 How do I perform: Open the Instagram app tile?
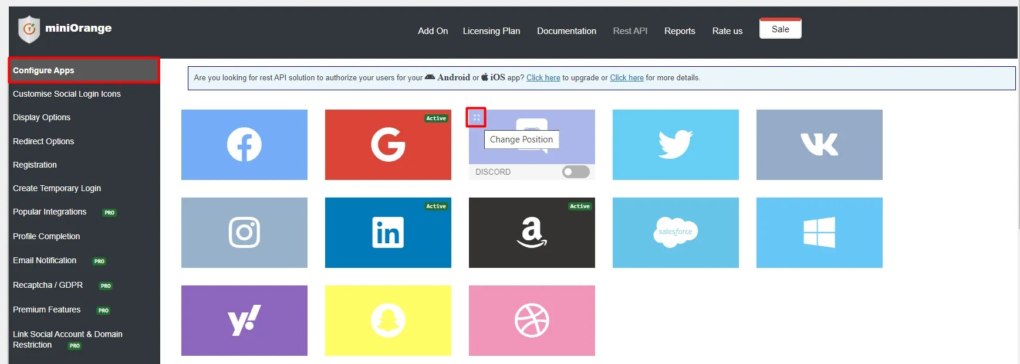(x=244, y=233)
